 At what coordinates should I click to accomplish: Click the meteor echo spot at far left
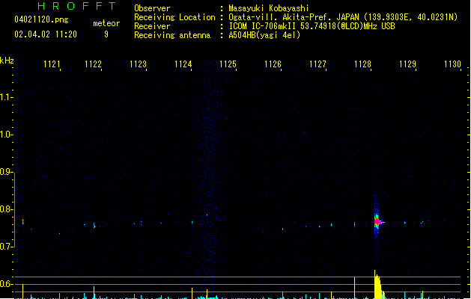22,221
